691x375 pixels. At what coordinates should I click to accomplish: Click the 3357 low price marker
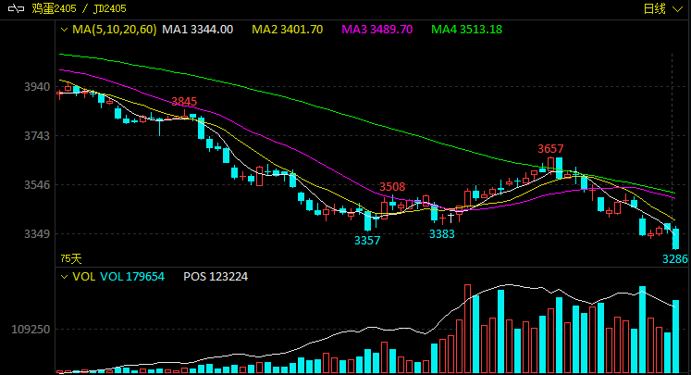coord(367,241)
